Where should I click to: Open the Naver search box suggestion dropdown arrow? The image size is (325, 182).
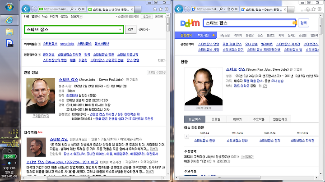tap(120, 29)
